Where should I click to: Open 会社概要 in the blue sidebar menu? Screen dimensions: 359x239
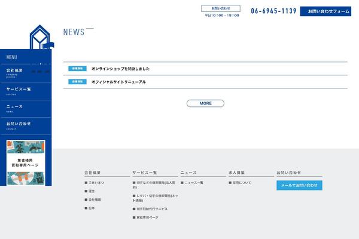coord(26,73)
